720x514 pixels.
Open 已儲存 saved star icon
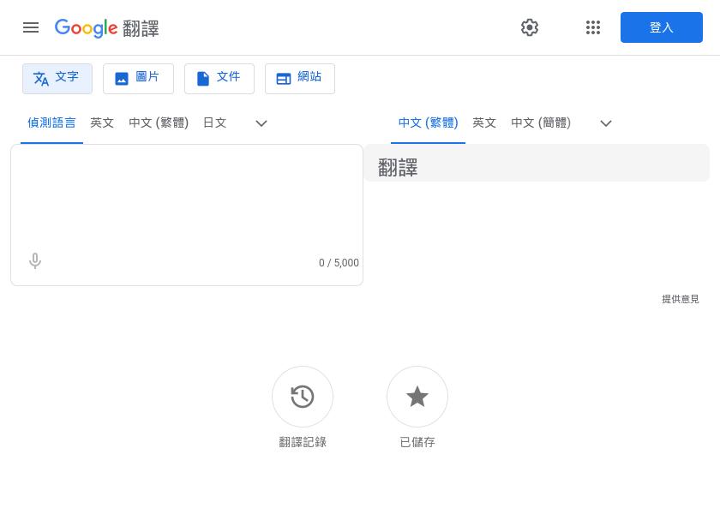click(x=417, y=397)
